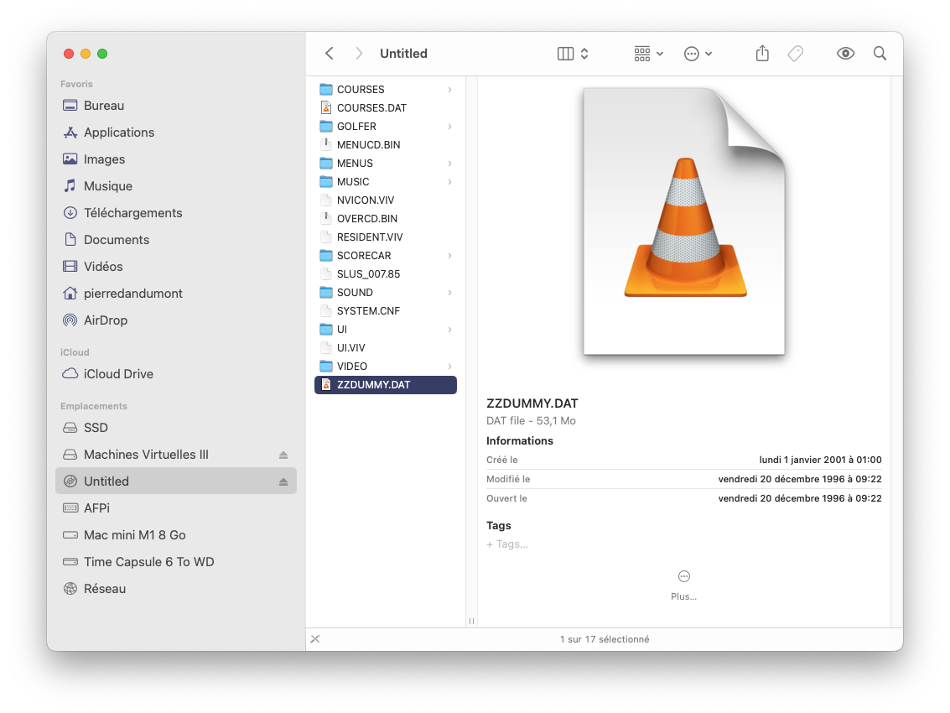Click the Untitled window title
Viewport: 950px width, 713px height.
tap(403, 54)
